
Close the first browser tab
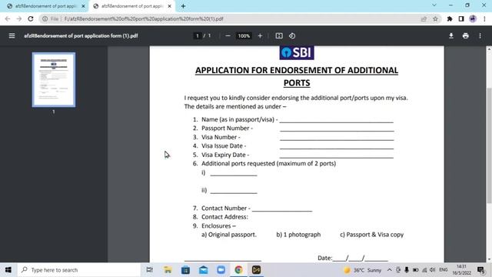tap(83, 6)
